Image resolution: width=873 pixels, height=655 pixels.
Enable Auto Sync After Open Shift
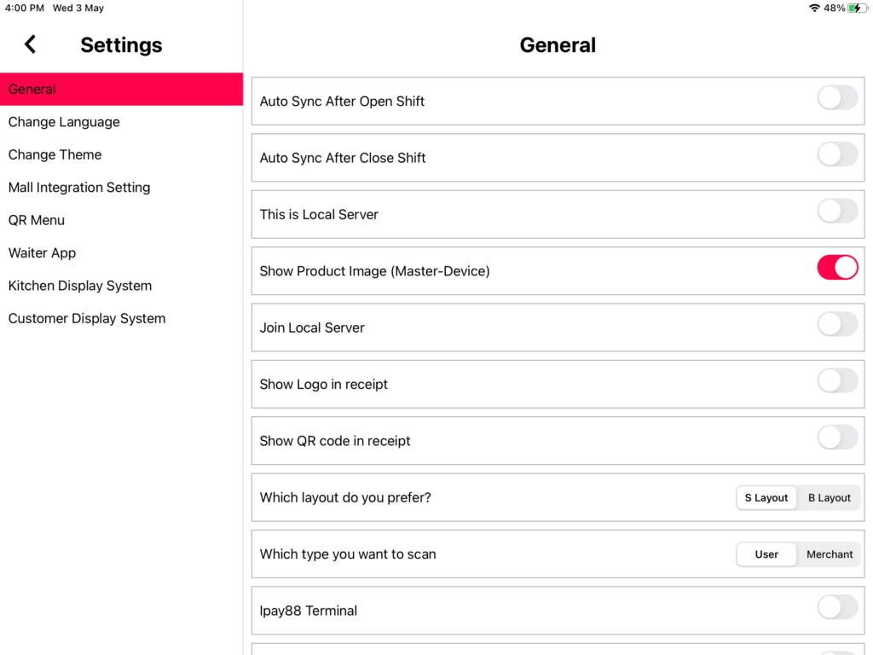coord(837,98)
